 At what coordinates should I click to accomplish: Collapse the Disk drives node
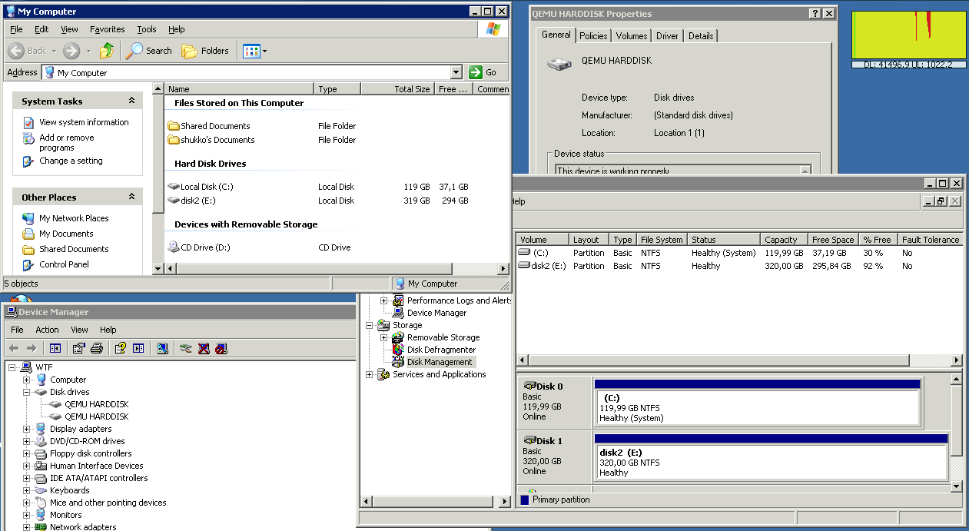(27, 392)
